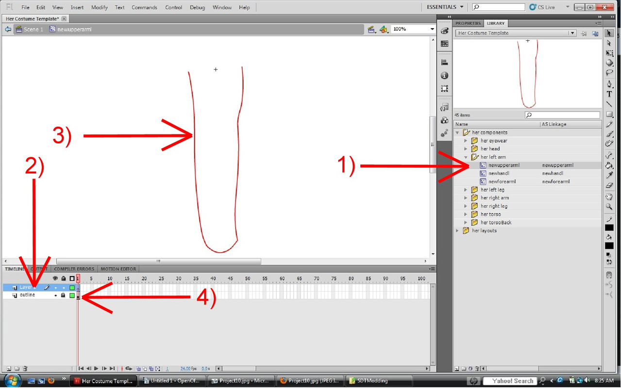Delete layer using the timeline trash icon
The image size is (621, 388).
point(25,369)
